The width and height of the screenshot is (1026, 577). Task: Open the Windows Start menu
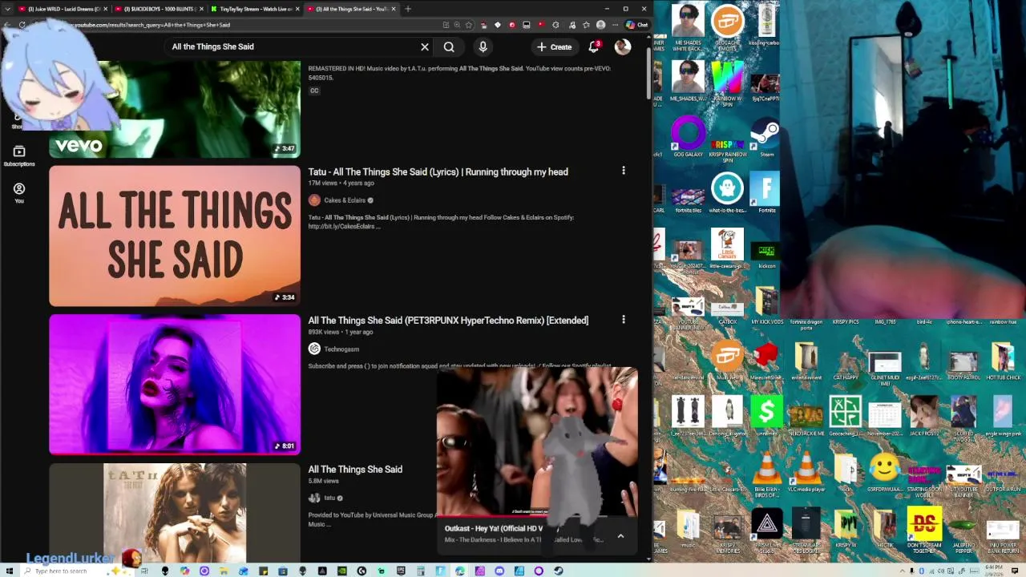tap(9, 571)
